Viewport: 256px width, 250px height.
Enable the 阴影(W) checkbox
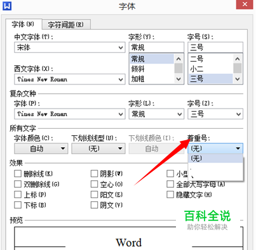[x=94, y=174]
